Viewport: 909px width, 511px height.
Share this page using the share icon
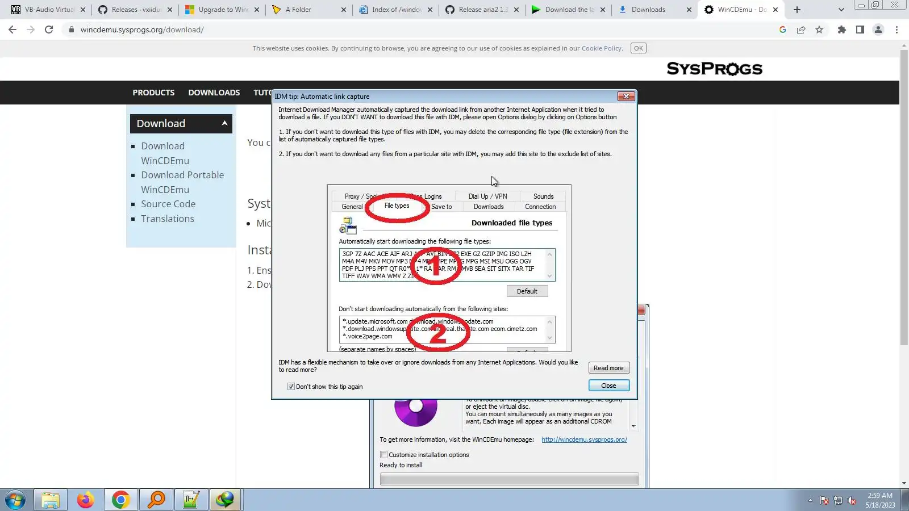(801, 30)
